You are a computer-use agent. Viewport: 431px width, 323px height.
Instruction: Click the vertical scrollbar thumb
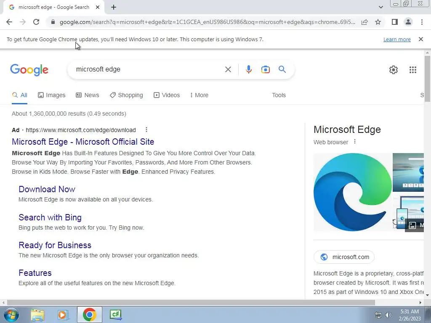click(427, 79)
